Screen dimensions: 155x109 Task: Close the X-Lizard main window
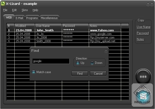tap(152, 4)
